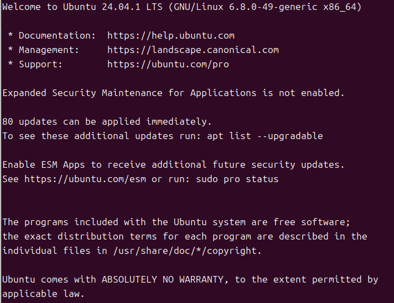The width and height of the screenshot is (394, 303).
Task: Click the 'Support:' label
Action: click(41, 65)
